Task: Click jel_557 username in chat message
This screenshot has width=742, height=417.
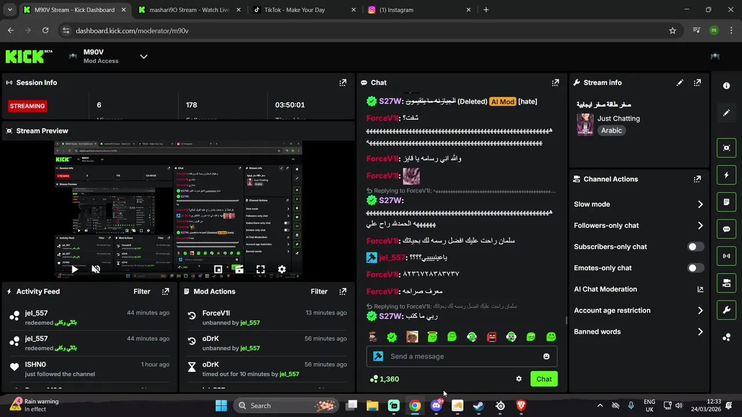Action: pyautogui.click(x=392, y=257)
